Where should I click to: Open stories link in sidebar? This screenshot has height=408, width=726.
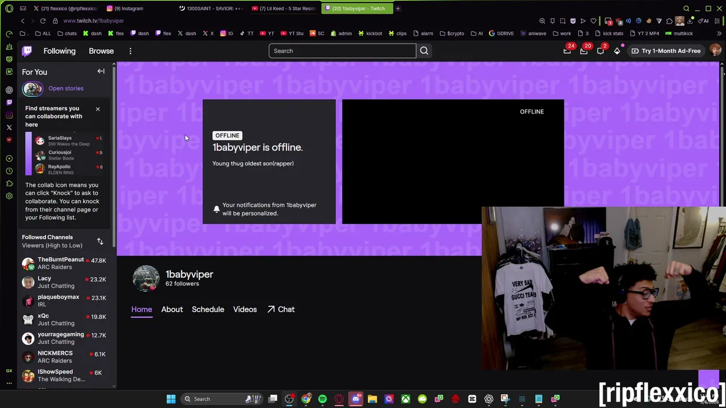pos(66,88)
